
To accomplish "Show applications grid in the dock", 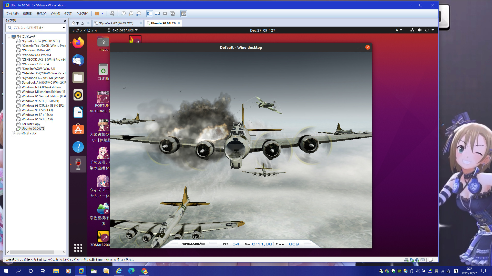I will coord(78,248).
